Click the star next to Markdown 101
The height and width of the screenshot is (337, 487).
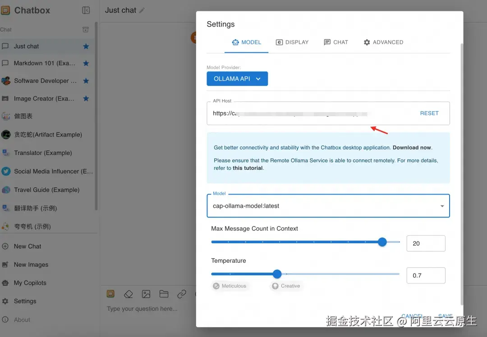[x=86, y=64]
